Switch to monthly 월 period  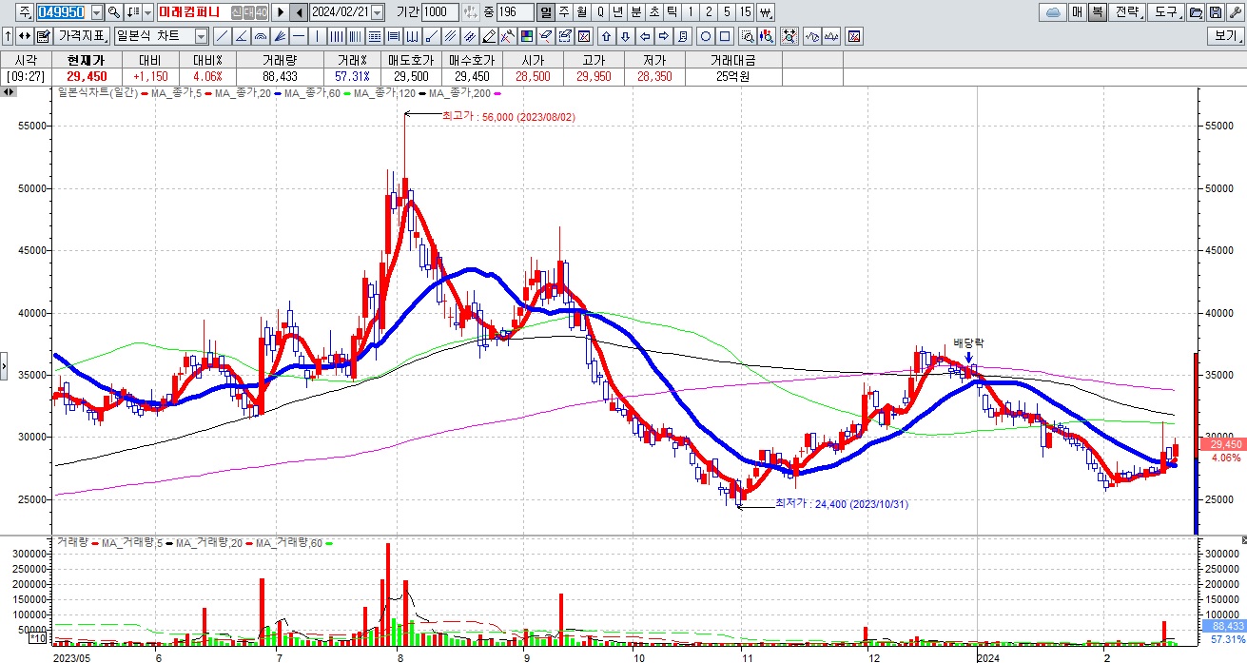point(581,12)
